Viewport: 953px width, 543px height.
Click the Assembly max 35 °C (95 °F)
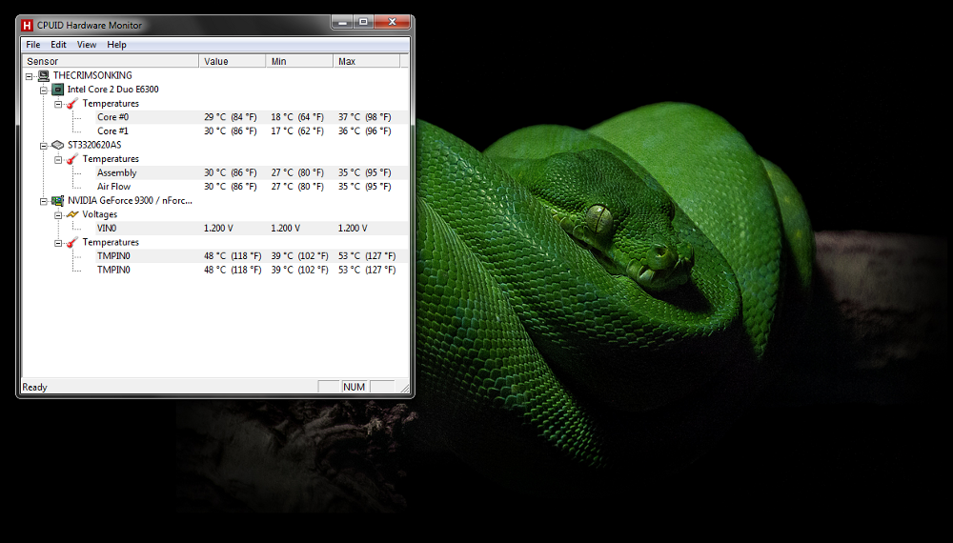365,173
